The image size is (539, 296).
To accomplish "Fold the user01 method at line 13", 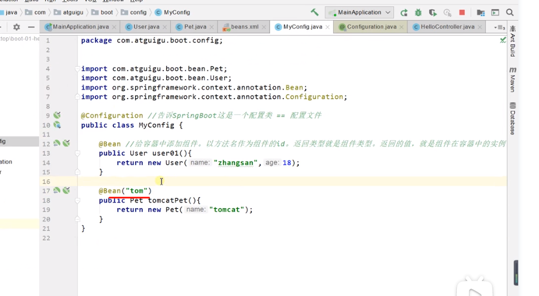I will click(78, 153).
